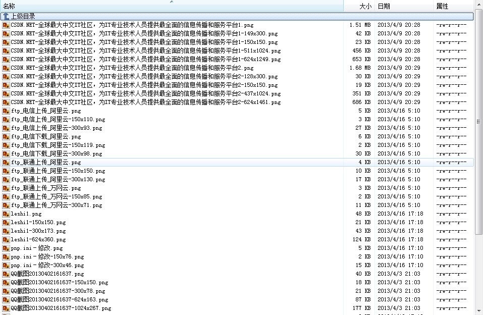Viewport: 483px width, 315px height.
Task: Click the 1.68 MB size value
Action: [x=360, y=68]
